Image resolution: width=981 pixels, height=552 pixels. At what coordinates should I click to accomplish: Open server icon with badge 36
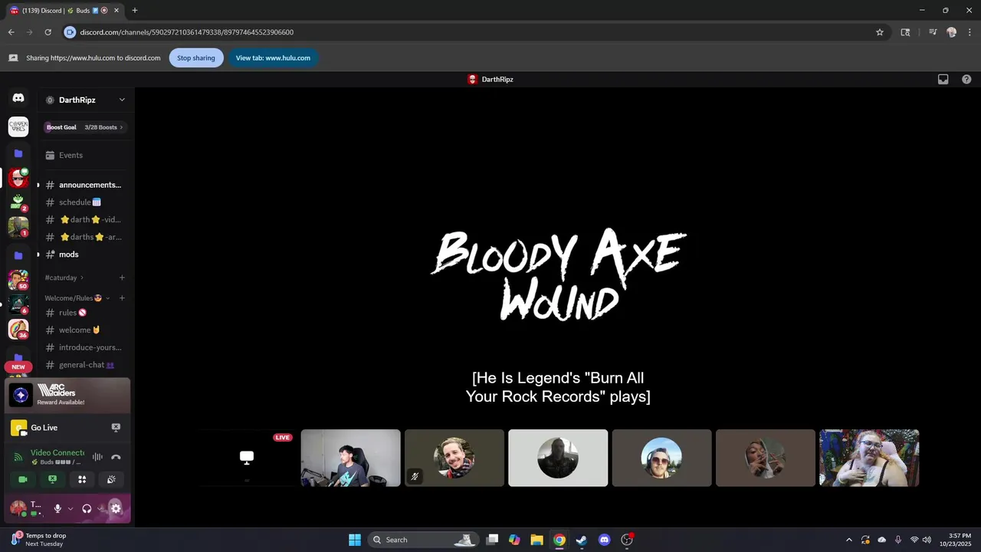click(18, 329)
